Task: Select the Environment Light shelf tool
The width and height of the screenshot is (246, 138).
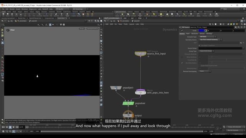Action: (161, 15)
